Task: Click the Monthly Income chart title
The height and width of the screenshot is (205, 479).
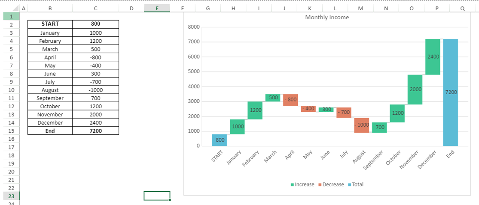Action: pos(327,18)
